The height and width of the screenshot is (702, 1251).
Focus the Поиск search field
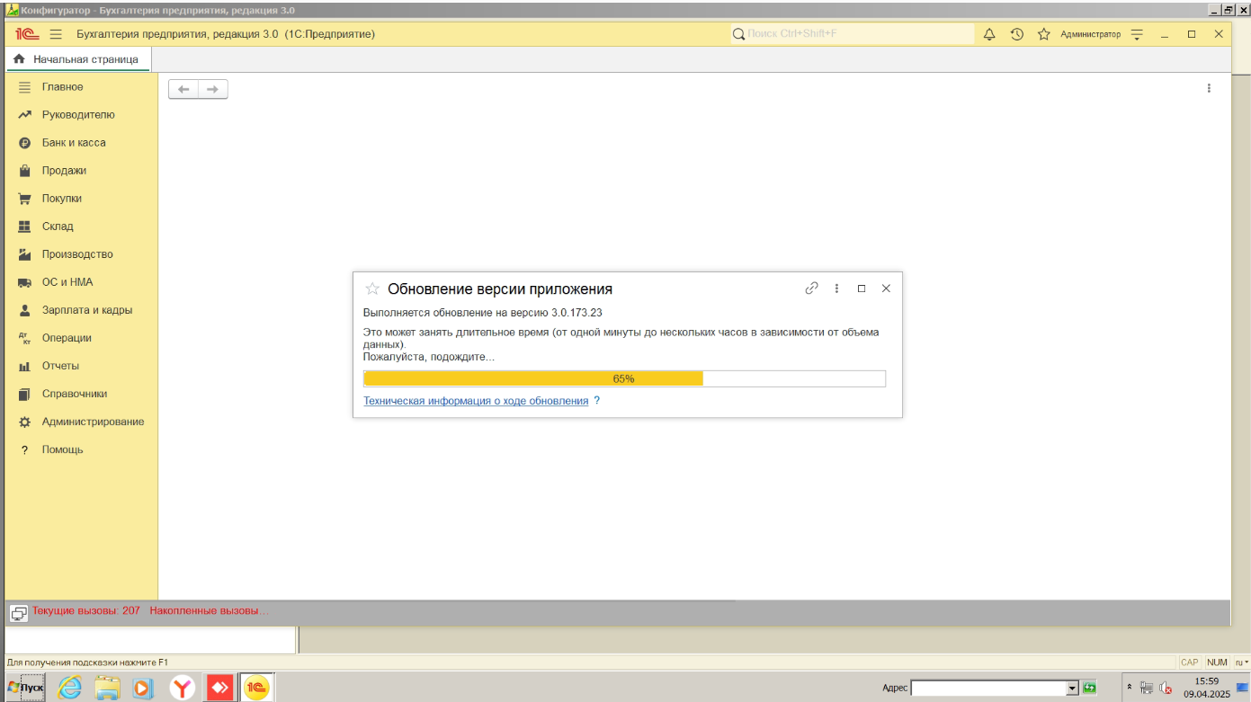click(852, 34)
